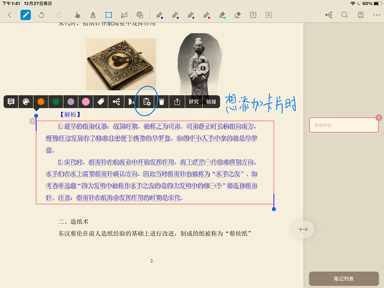The height and width of the screenshot is (288, 384).
Task: Tap the battery indicator in status bar
Action: pos(378,3)
